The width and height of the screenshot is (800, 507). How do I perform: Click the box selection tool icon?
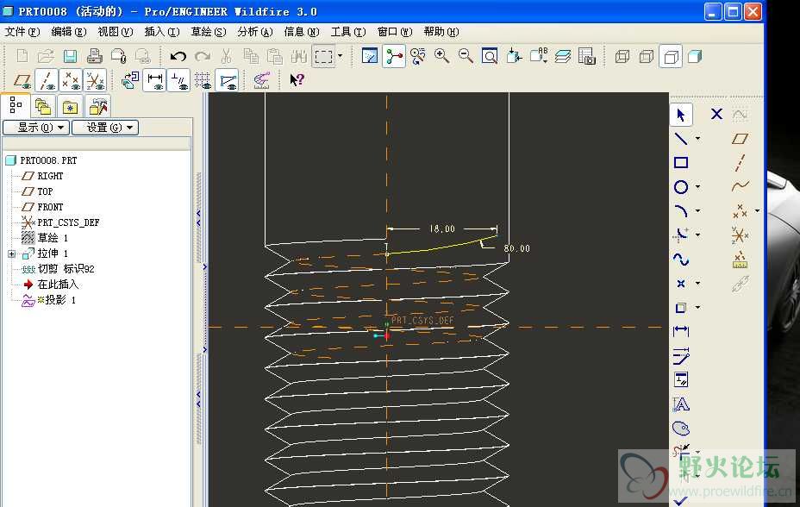(323, 56)
